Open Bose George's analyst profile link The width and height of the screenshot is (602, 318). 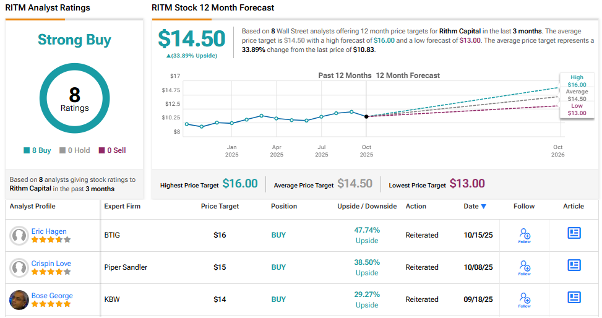click(x=52, y=296)
